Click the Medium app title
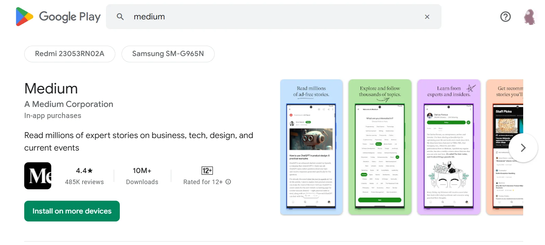Image resolution: width=545 pixels, height=245 pixels. [51, 89]
